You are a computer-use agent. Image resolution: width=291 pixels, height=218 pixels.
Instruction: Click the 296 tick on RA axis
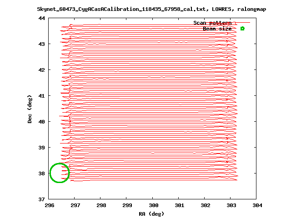click(x=49, y=205)
